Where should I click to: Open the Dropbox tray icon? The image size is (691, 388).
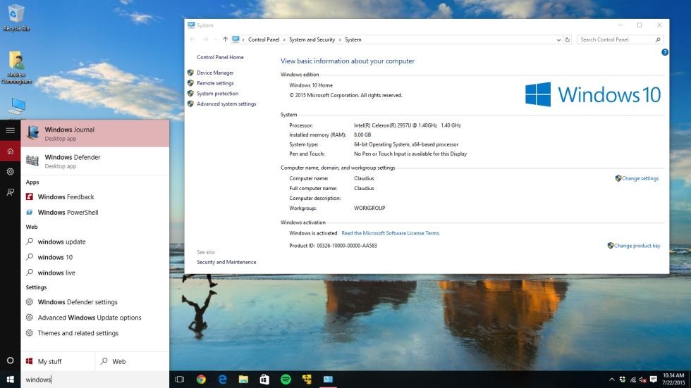coord(622,380)
